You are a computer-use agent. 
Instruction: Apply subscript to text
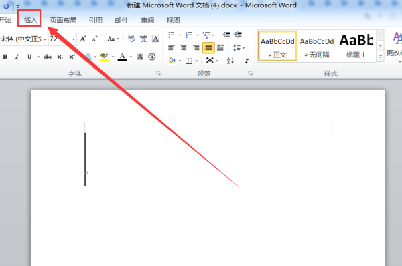(x=60, y=57)
